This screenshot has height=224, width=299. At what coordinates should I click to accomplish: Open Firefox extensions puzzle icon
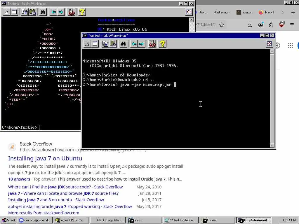click(271, 25)
